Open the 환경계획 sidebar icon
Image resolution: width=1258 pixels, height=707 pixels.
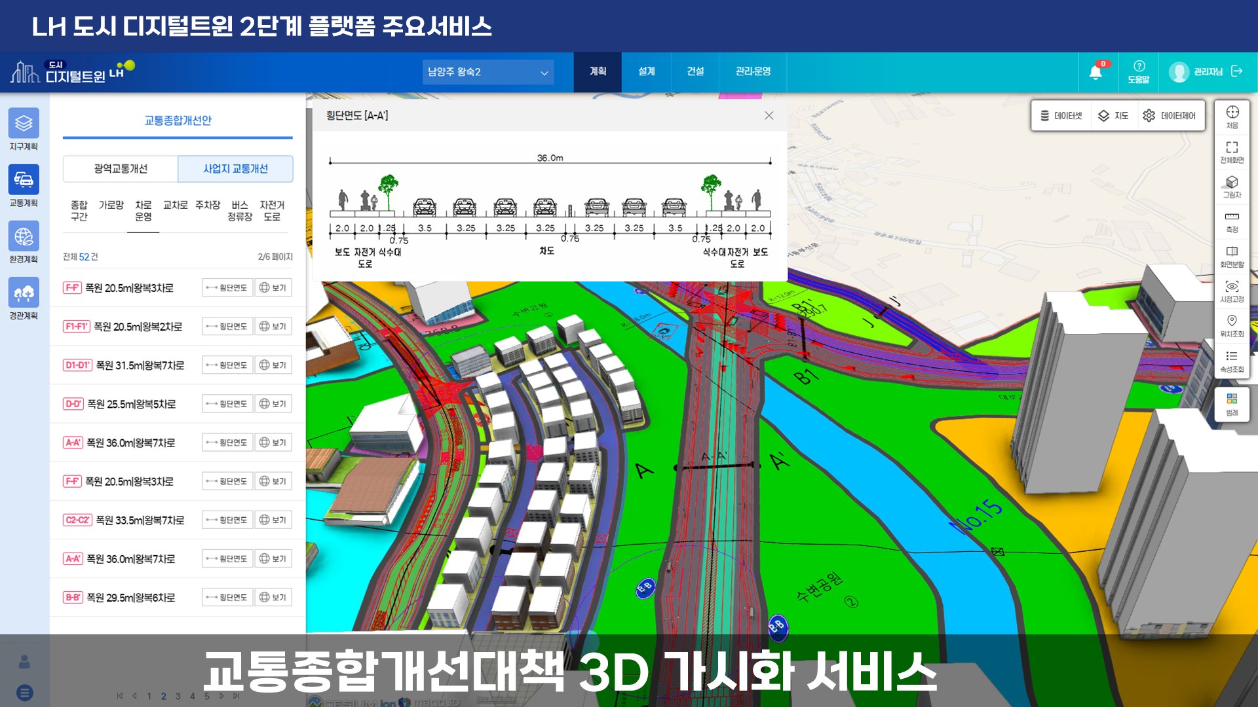24,236
